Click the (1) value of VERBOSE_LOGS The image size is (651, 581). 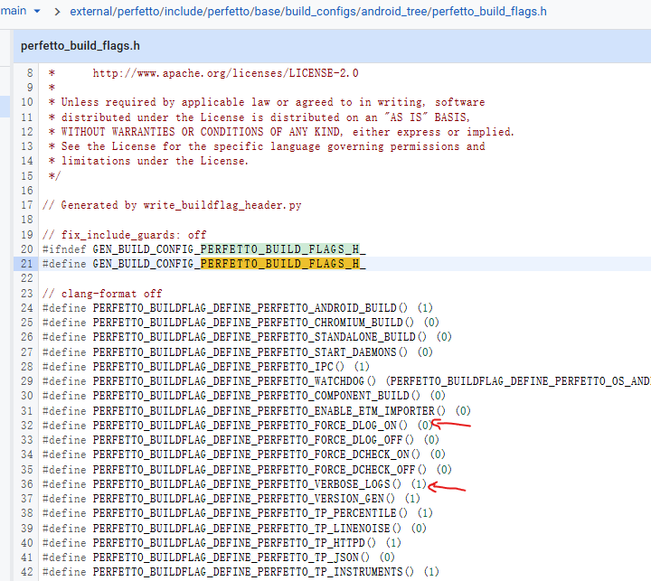click(419, 484)
